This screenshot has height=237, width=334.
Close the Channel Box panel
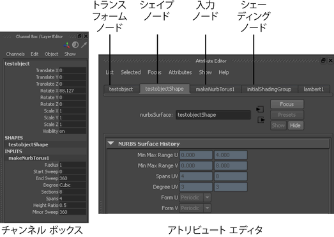tap(86, 36)
